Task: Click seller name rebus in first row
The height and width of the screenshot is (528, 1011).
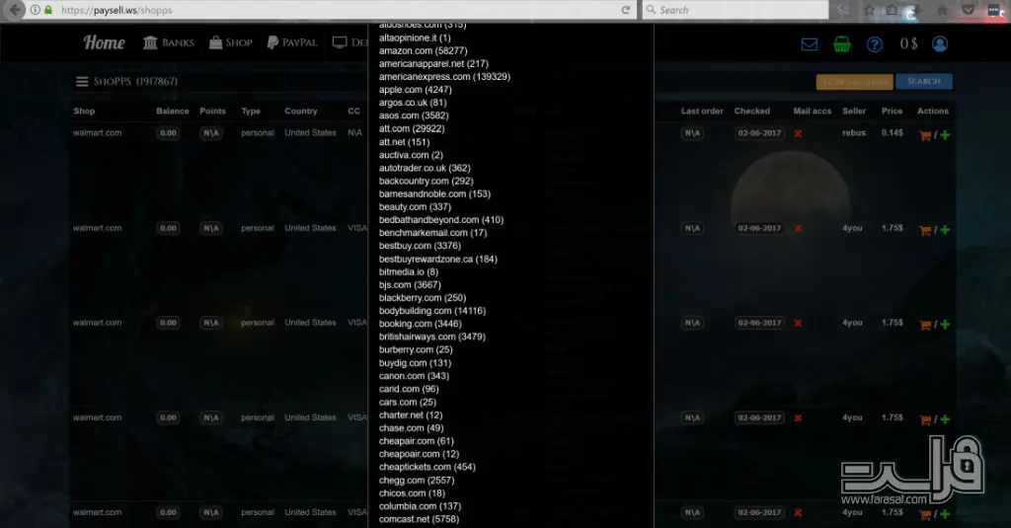Action: click(854, 133)
